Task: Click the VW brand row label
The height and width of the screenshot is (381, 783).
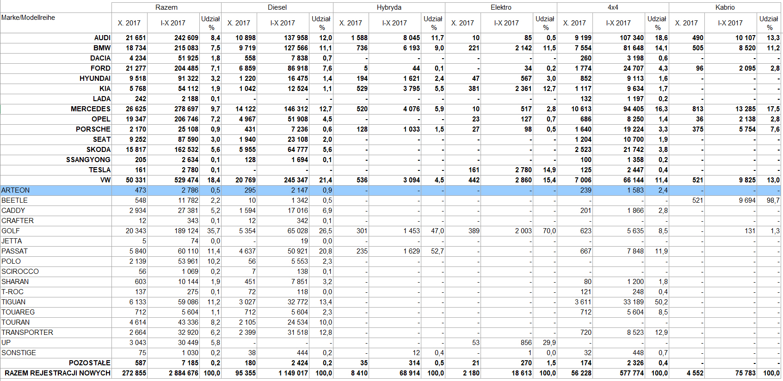Action: pyautogui.click(x=105, y=180)
